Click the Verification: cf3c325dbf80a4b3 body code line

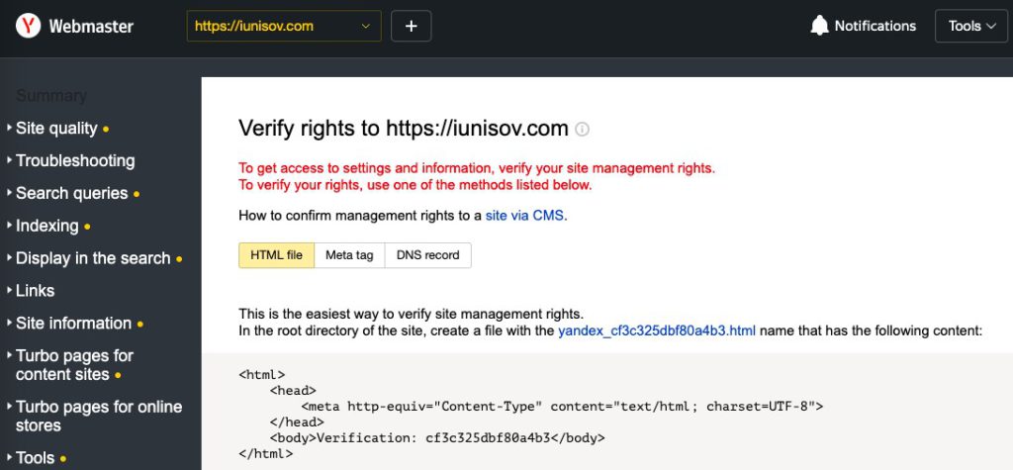click(x=437, y=437)
